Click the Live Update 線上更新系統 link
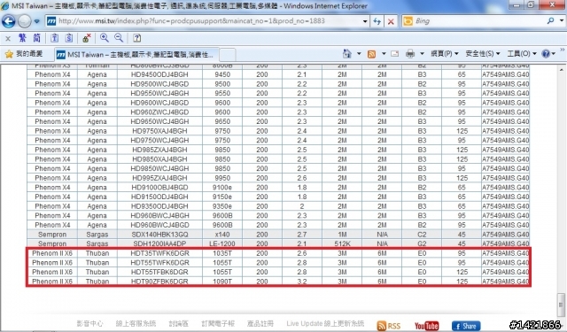This screenshot has width=567, height=332. (325, 324)
